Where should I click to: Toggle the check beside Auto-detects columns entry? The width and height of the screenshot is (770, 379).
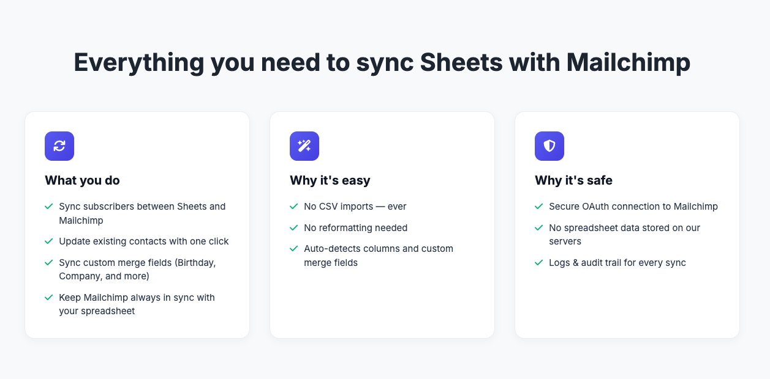tap(293, 249)
